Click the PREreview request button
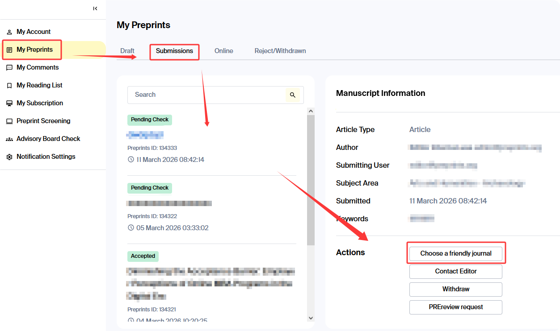The height and width of the screenshot is (331, 560). [x=455, y=307]
